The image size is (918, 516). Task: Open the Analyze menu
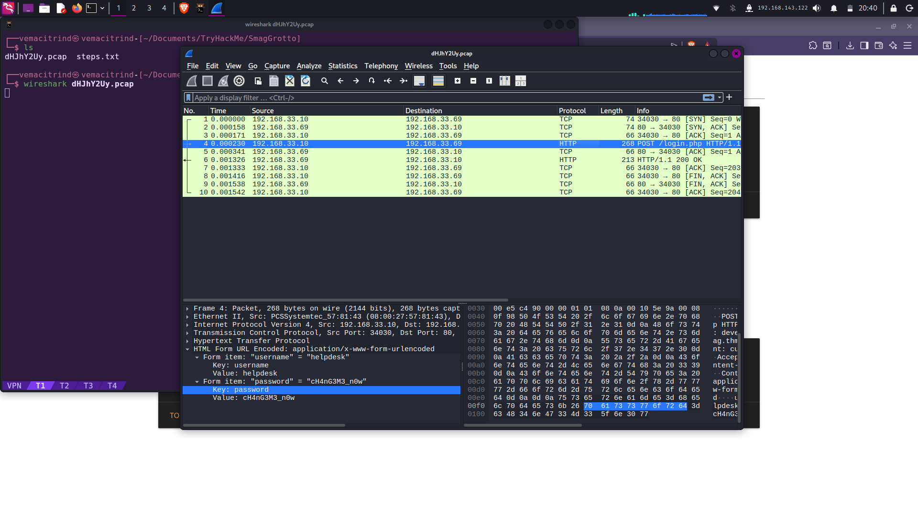[309, 66]
